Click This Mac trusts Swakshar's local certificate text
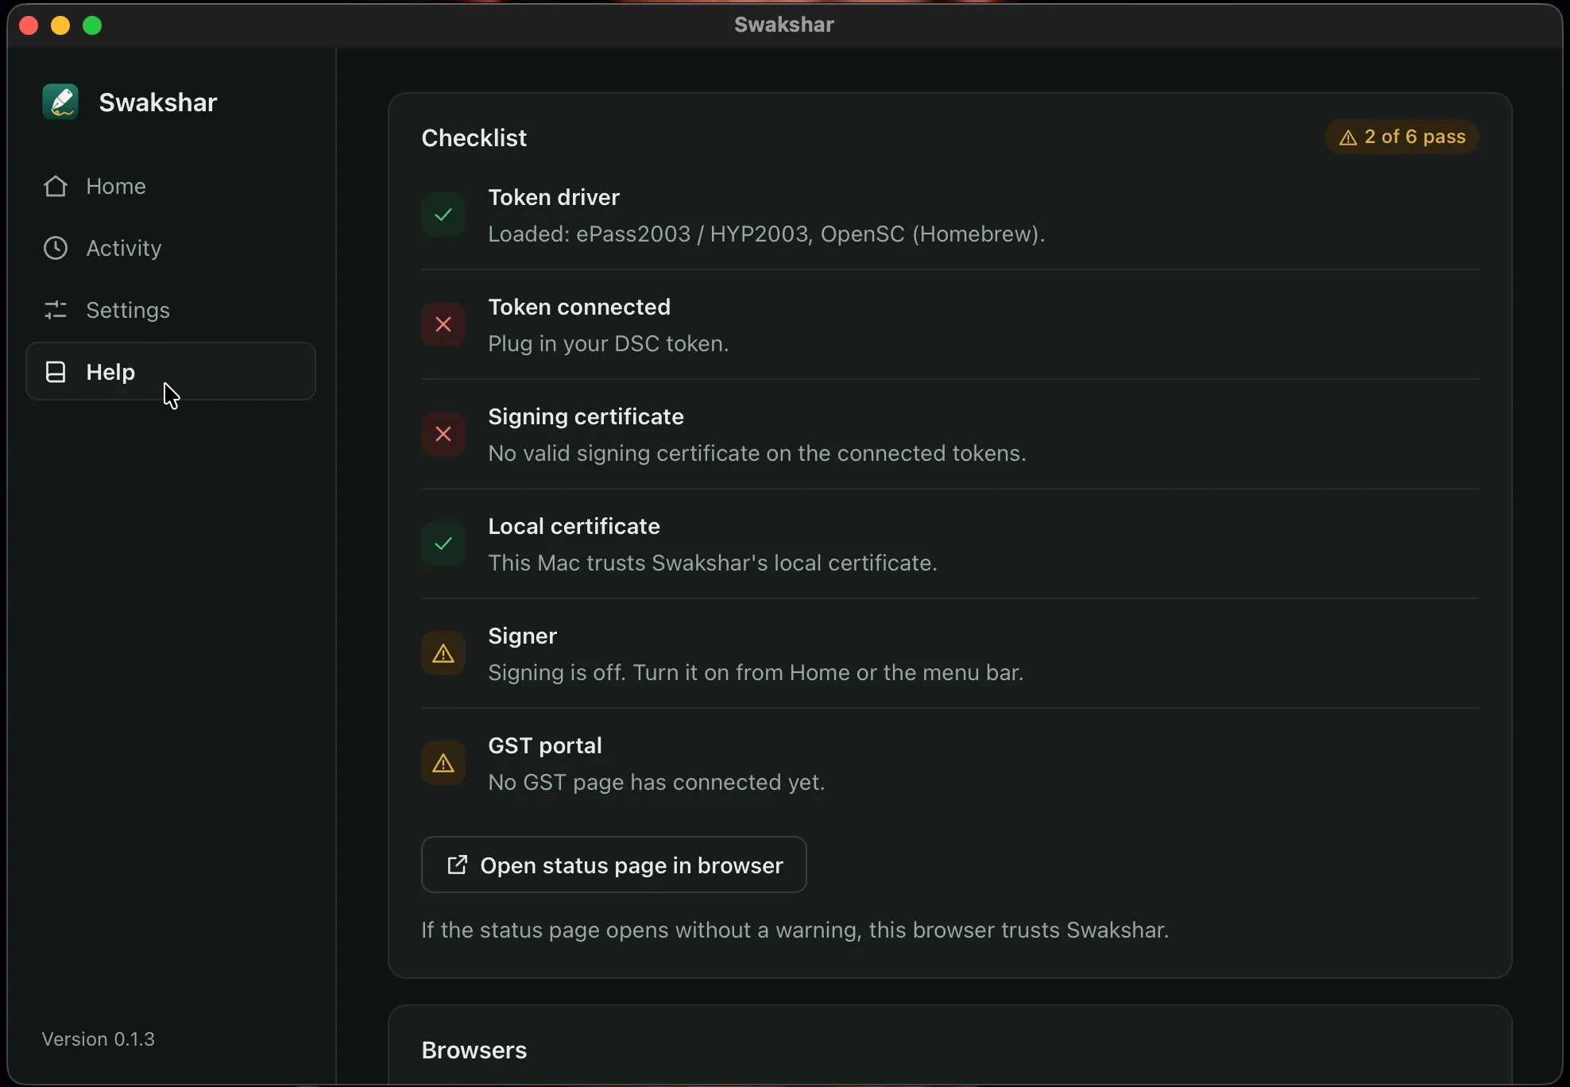The width and height of the screenshot is (1570, 1087). 713,563
